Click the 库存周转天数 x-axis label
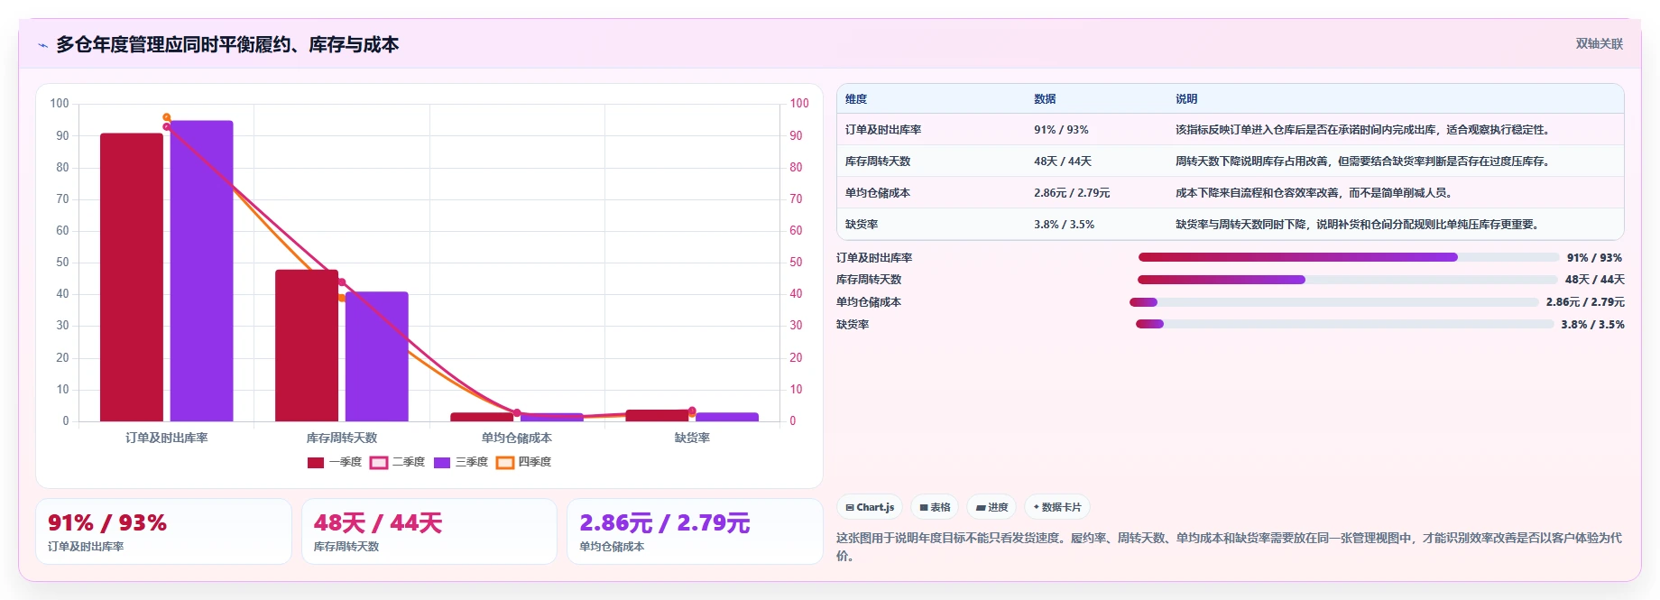This screenshot has width=1660, height=600. click(342, 438)
